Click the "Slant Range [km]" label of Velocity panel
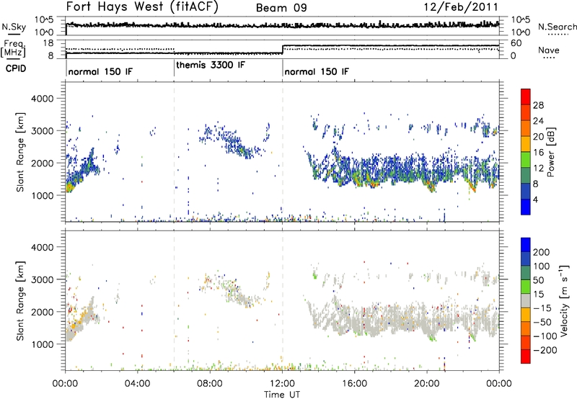This screenshot has width=577, height=399. point(20,301)
